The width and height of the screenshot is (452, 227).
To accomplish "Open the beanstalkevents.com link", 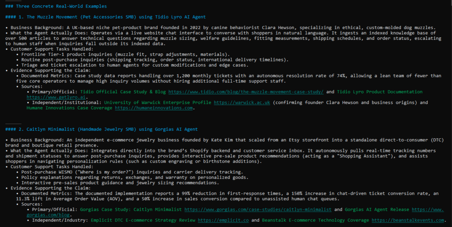I will 407,220.
